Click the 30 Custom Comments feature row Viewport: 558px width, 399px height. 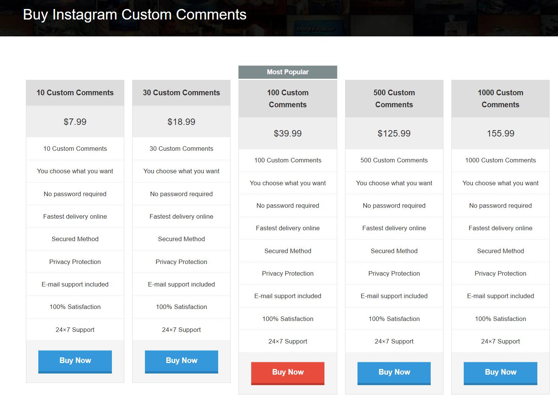click(181, 148)
